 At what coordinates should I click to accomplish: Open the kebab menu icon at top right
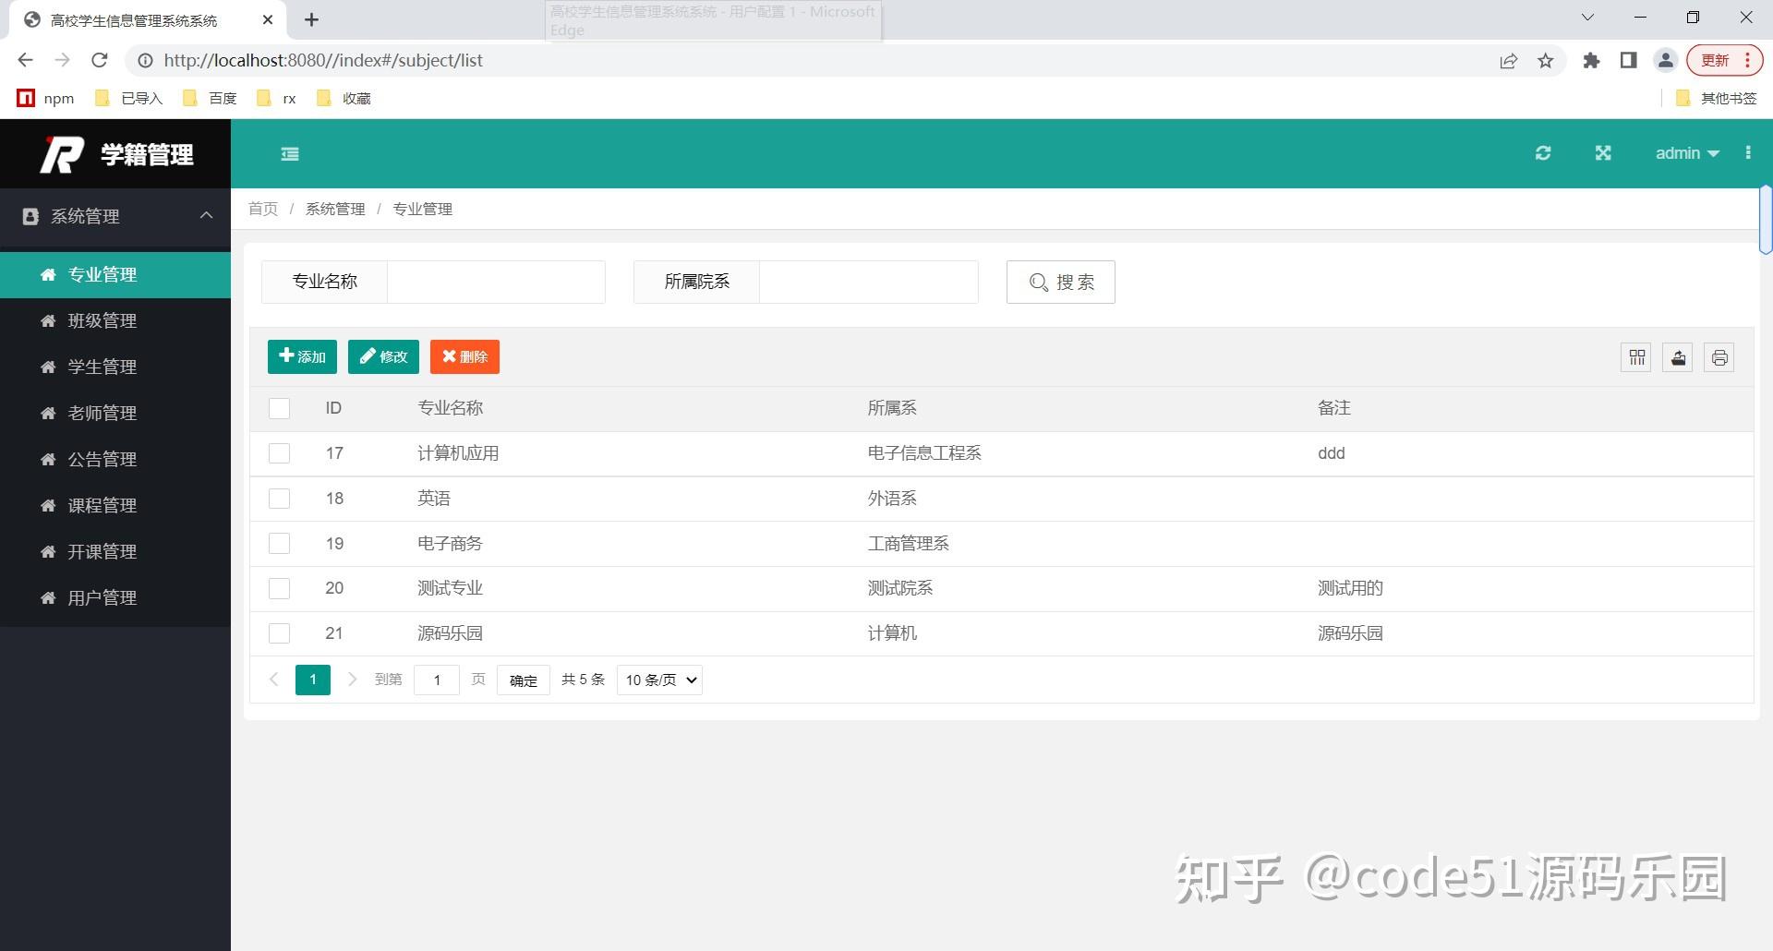coord(1748,152)
